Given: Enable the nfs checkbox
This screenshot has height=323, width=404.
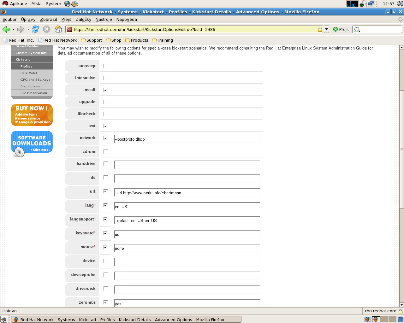Looking at the screenshot, I should (x=105, y=177).
